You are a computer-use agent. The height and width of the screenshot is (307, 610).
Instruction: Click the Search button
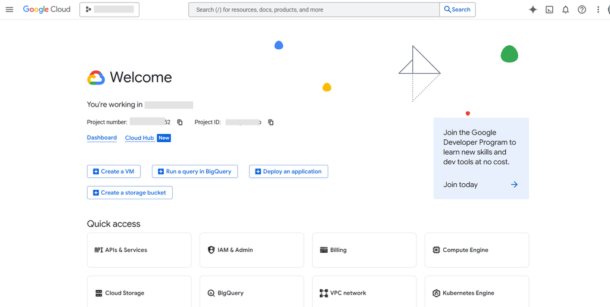[457, 10]
